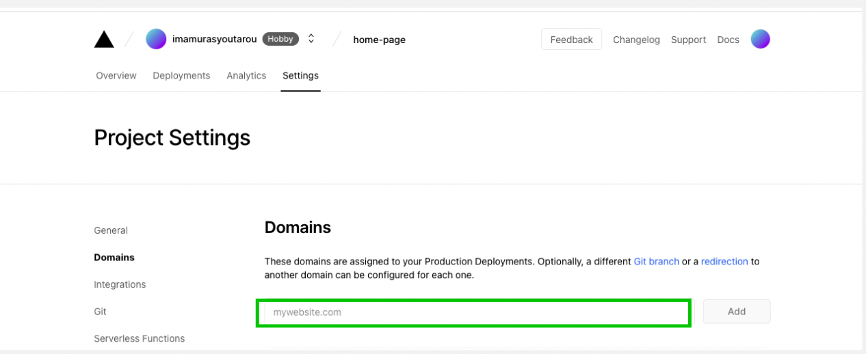Screen dimensions: 866x354
Task: Select the Settings tab
Action: [300, 76]
